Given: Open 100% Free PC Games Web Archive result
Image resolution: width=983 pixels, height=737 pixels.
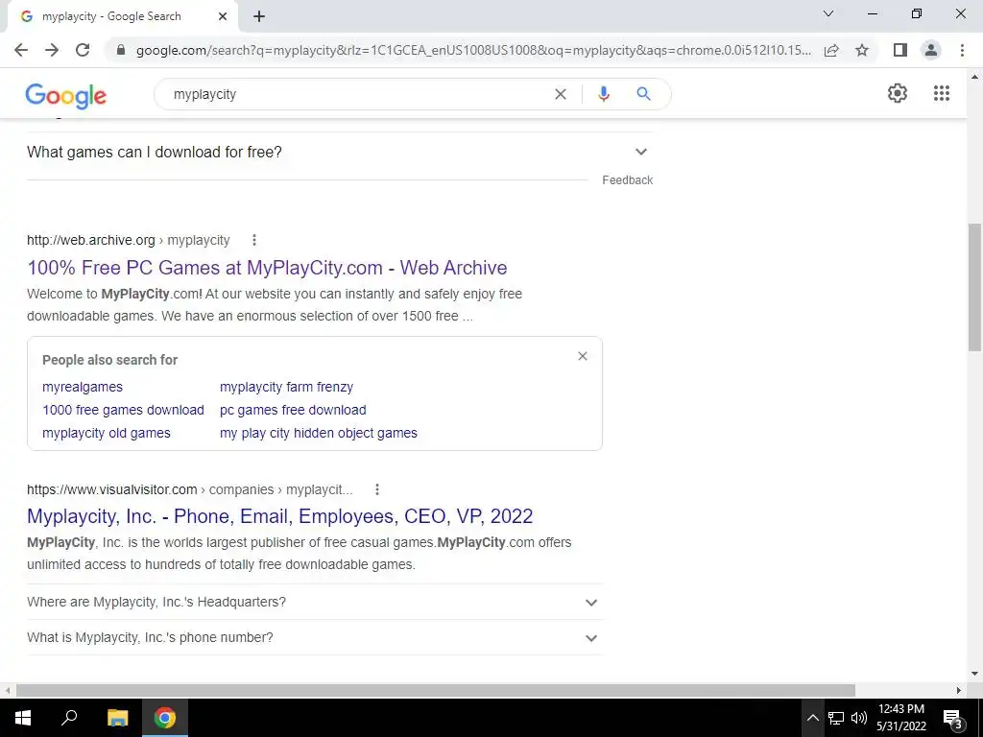Looking at the screenshot, I should [x=267, y=268].
